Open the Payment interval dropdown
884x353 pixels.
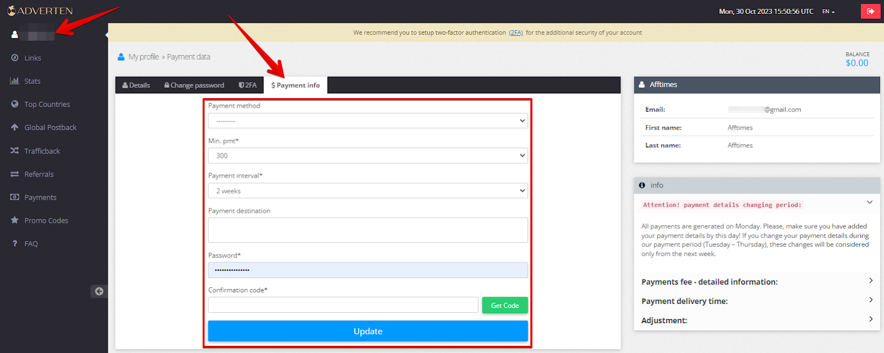[368, 191]
